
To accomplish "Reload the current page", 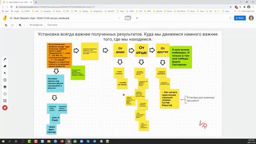I will 12,7.
